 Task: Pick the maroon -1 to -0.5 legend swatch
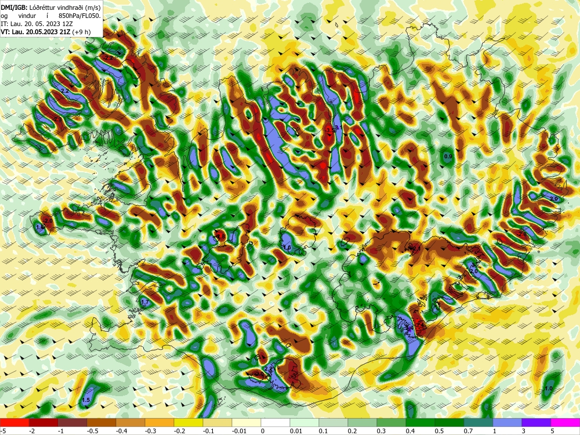pos(72,422)
